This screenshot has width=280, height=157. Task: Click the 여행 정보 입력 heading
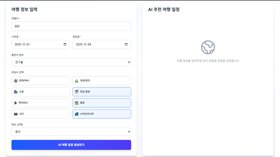[24, 9]
